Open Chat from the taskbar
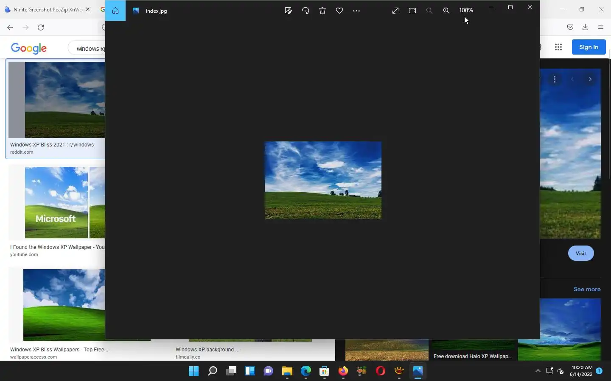Screen dimensions: 611x381 [269, 371]
